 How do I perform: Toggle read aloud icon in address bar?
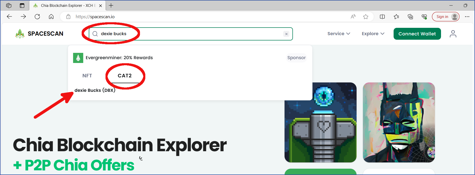[353, 17]
